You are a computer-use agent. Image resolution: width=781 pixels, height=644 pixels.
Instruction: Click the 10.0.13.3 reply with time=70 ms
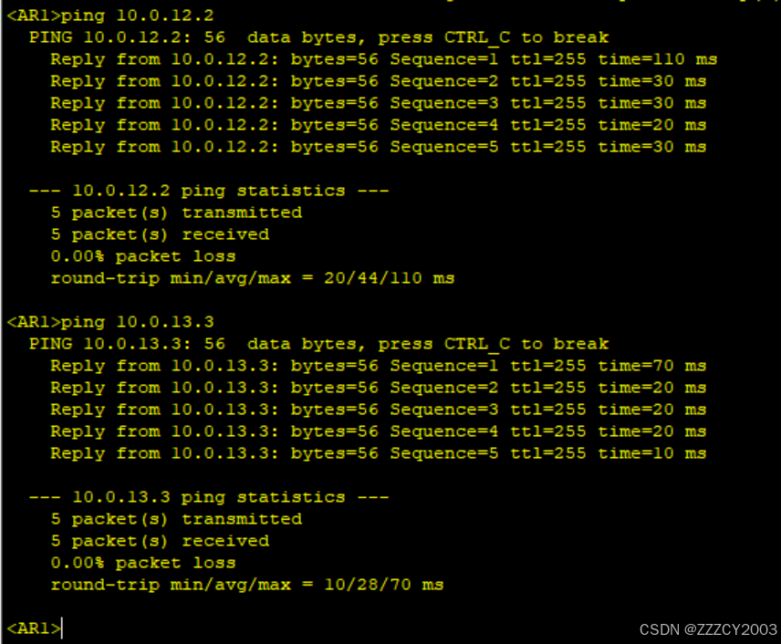coord(378,366)
